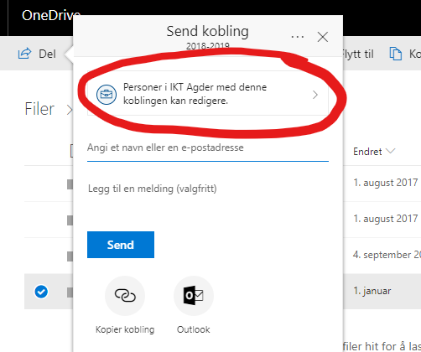The image size is (421, 352).
Task: Click the Kopier kobling link icon
Action: 125,296
